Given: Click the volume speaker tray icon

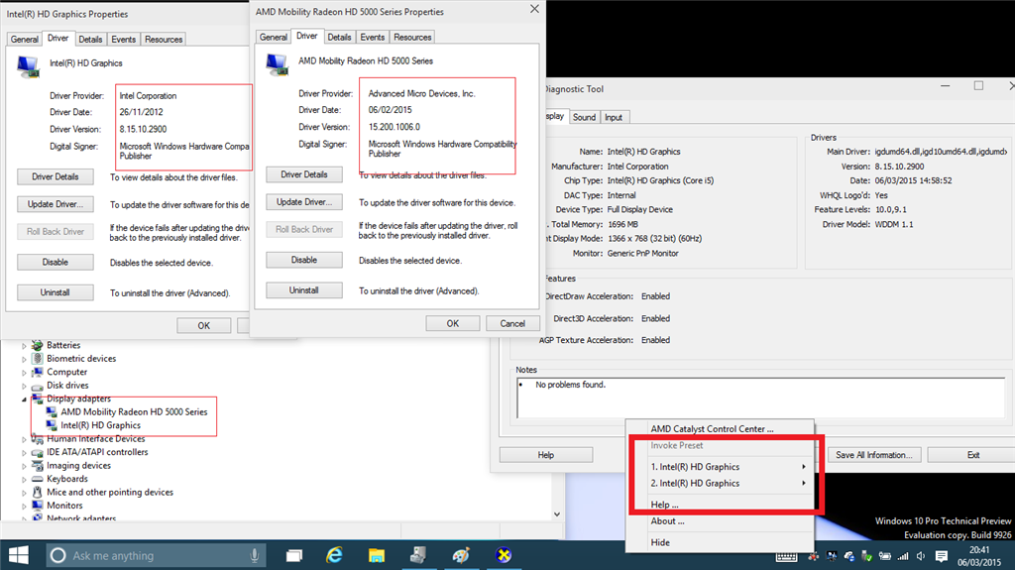Looking at the screenshot, I should pyautogui.click(x=921, y=556).
